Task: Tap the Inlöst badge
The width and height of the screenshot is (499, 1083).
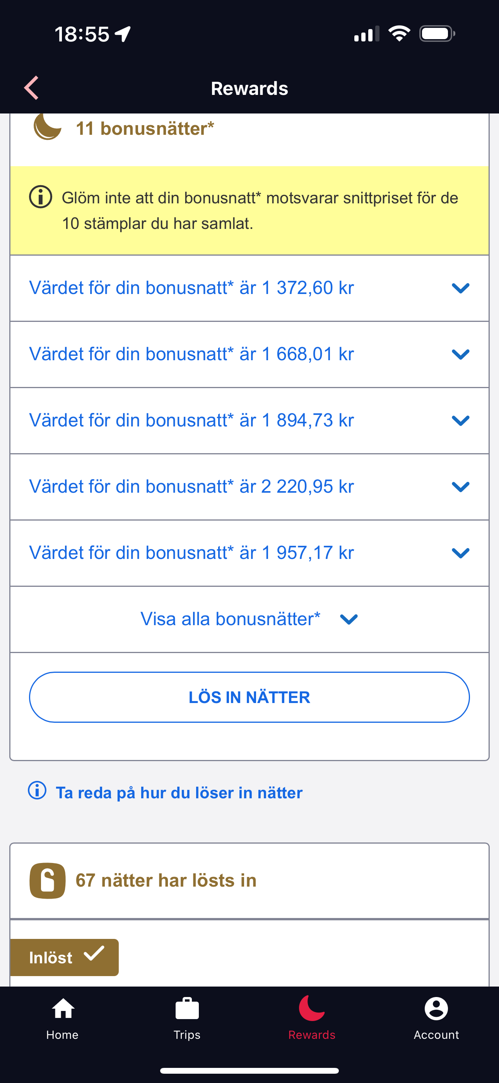Action: coord(65,957)
